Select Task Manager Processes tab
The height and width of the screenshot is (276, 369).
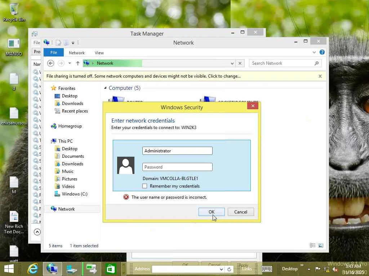point(37,52)
